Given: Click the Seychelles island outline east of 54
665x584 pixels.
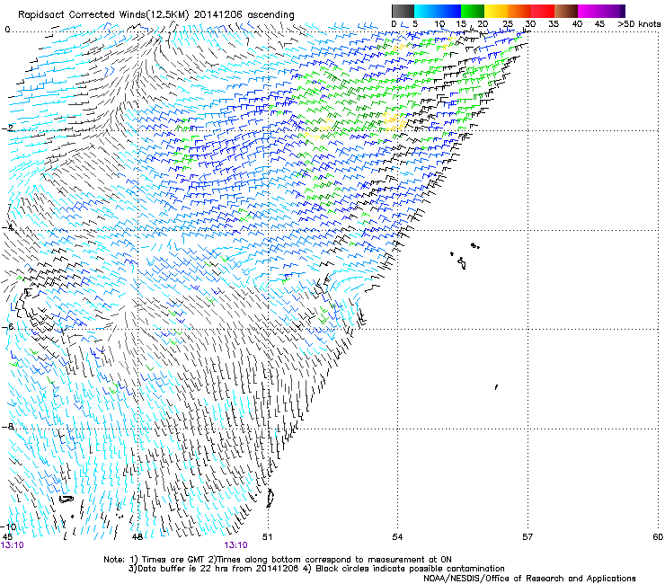Looking at the screenshot, I should 462,263.
